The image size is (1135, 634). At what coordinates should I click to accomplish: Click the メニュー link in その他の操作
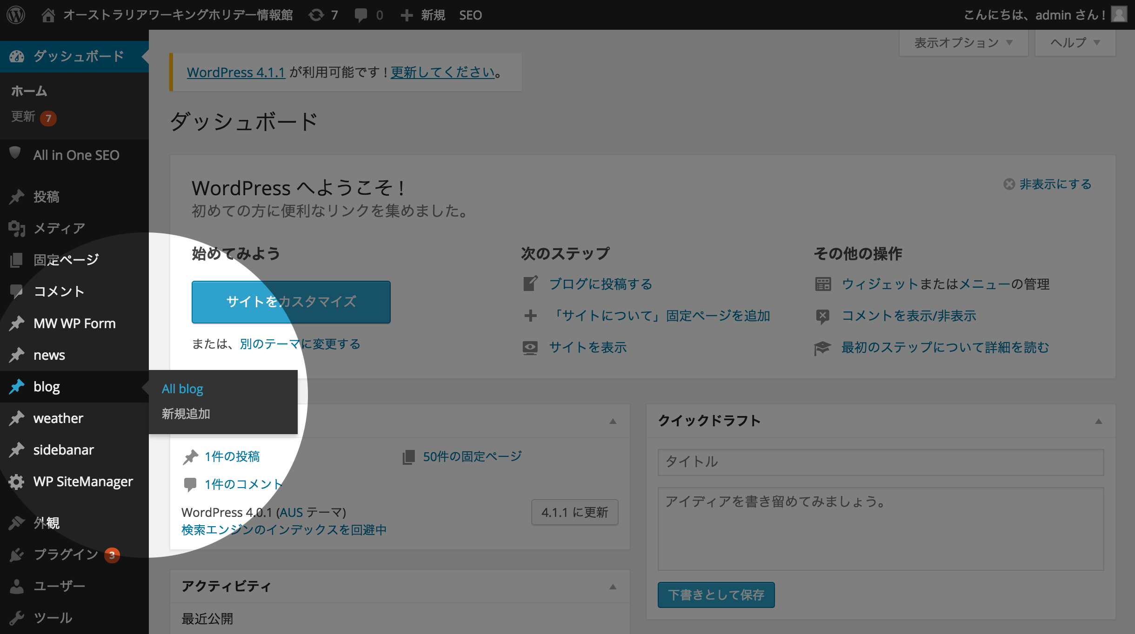pos(985,284)
